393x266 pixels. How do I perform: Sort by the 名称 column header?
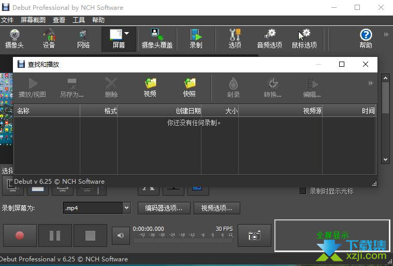47,111
